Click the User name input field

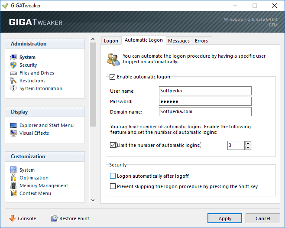coord(205,91)
